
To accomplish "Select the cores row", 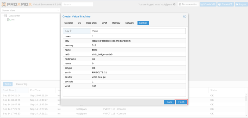I will pyautogui.click(x=124, y=36).
